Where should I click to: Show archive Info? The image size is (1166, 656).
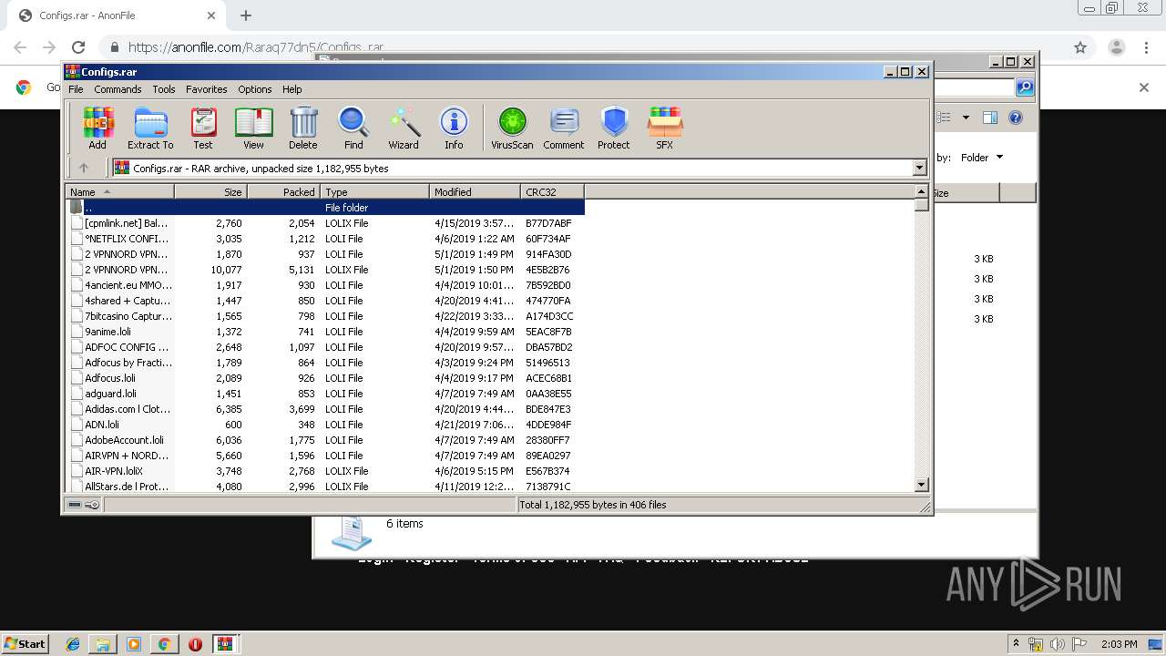click(454, 128)
